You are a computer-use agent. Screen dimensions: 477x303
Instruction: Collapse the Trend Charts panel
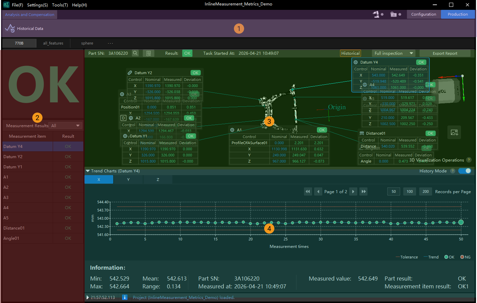point(87,171)
